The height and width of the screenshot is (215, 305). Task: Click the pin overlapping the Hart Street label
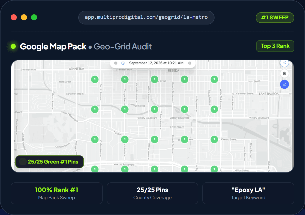pyautogui.click(x=155, y=79)
